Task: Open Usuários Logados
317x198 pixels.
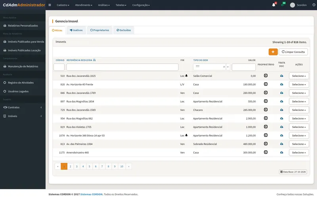Action: pyautogui.click(x=23, y=91)
